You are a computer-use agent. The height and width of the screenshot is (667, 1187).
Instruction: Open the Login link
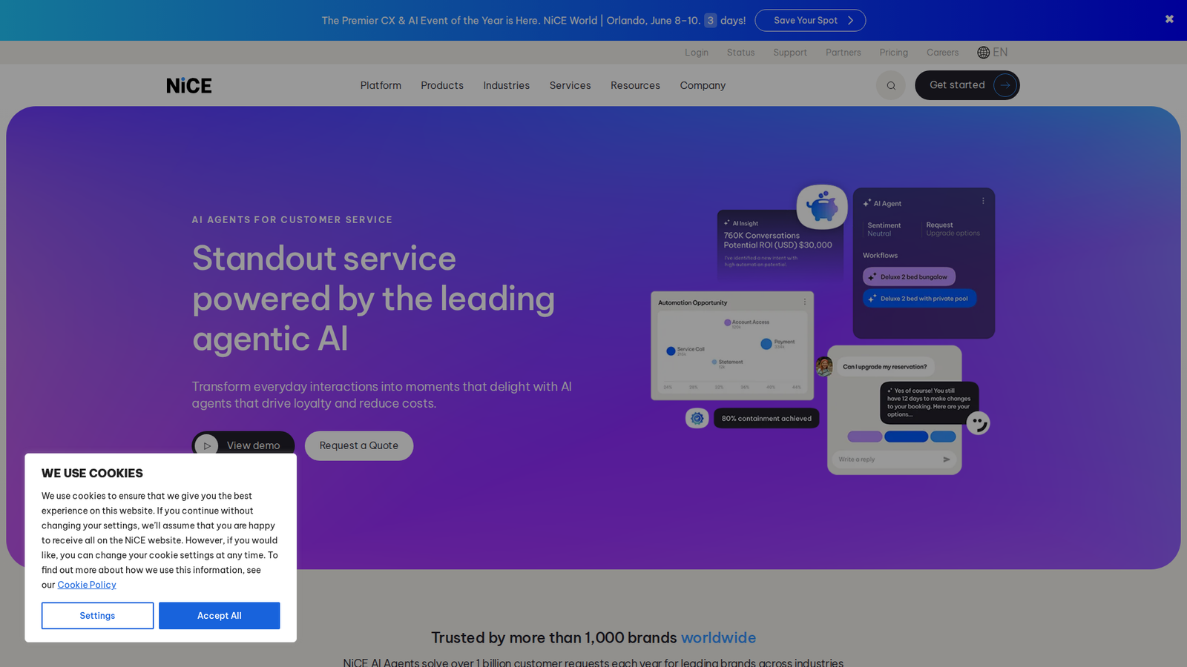click(697, 53)
